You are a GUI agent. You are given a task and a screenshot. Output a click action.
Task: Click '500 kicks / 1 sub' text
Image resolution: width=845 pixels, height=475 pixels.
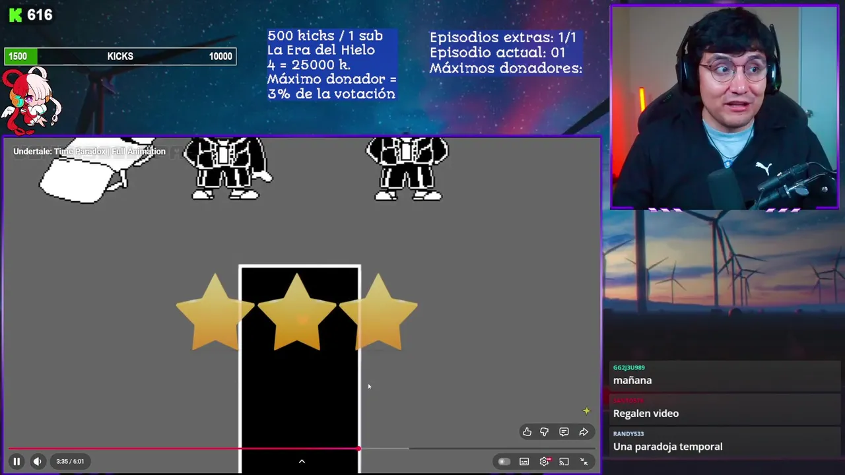pos(325,36)
